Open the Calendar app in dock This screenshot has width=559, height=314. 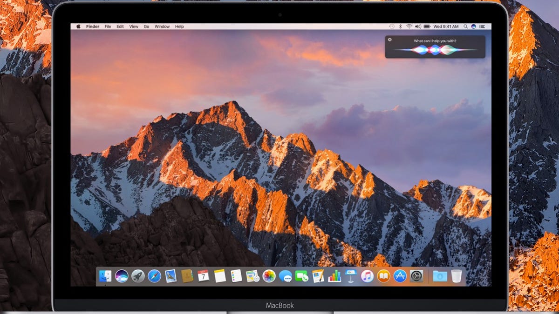204,276
